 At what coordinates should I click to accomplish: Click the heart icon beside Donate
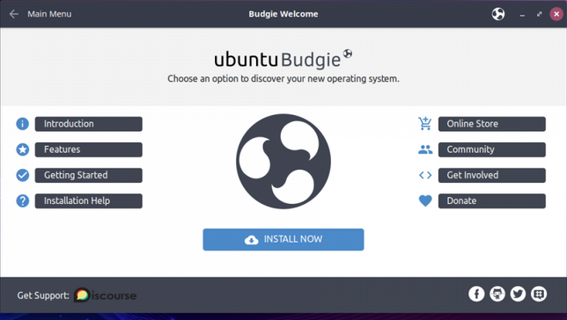(425, 200)
